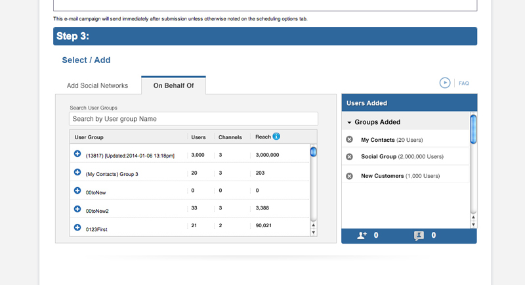
Task: Remove My Contacts from added groups
Action: tap(349, 139)
